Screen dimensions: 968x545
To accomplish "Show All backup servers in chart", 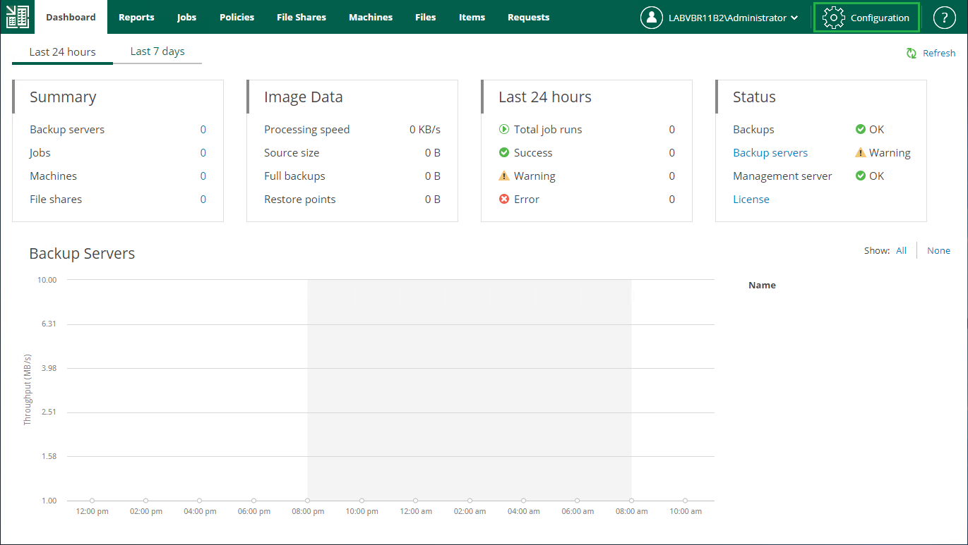I will (901, 251).
